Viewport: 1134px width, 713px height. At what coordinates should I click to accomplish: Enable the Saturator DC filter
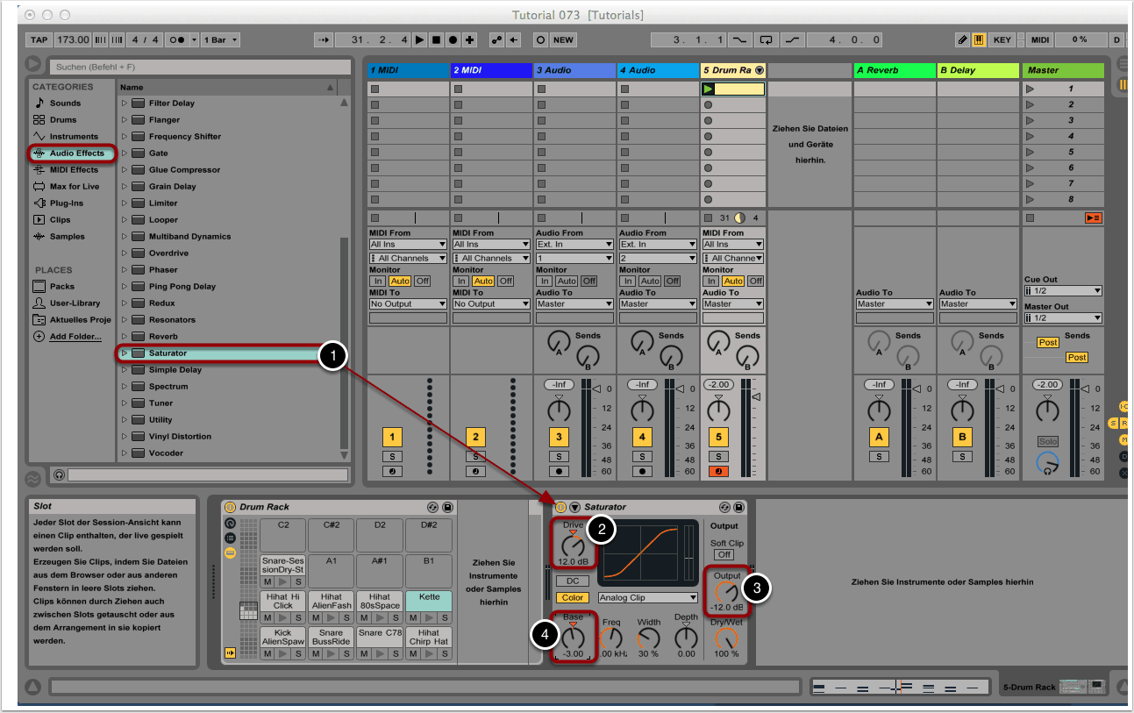tap(572, 581)
